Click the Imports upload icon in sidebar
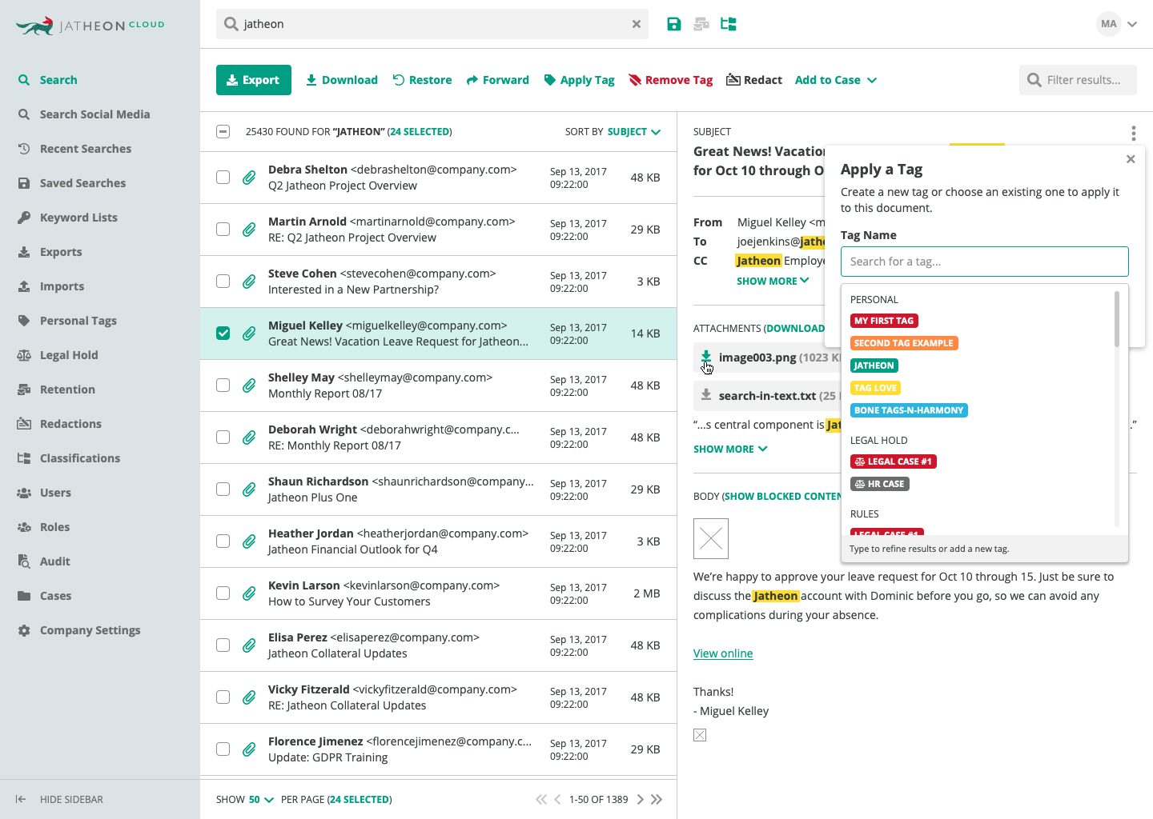The width and height of the screenshot is (1153, 819). coord(24,286)
